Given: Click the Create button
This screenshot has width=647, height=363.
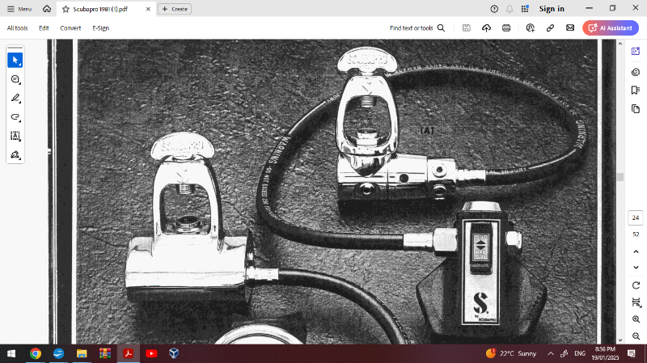Looking at the screenshot, I should coord(174,9).
